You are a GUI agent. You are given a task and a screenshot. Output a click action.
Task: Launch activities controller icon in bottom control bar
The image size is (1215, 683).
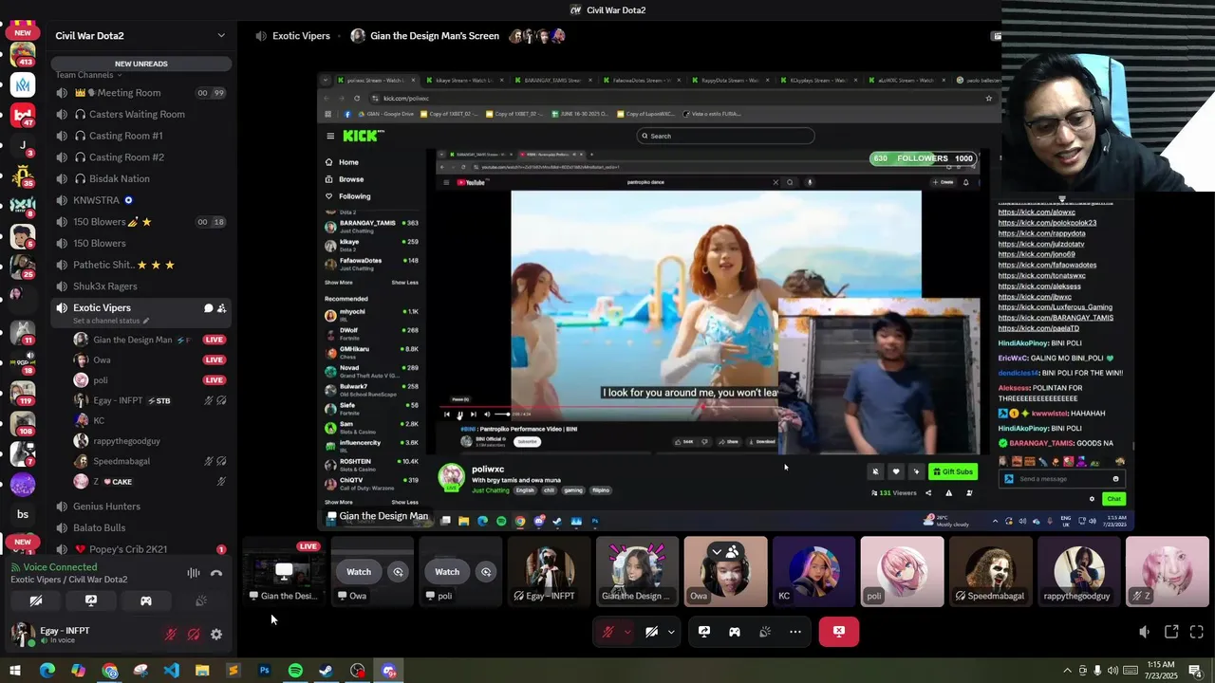(735, 632)
